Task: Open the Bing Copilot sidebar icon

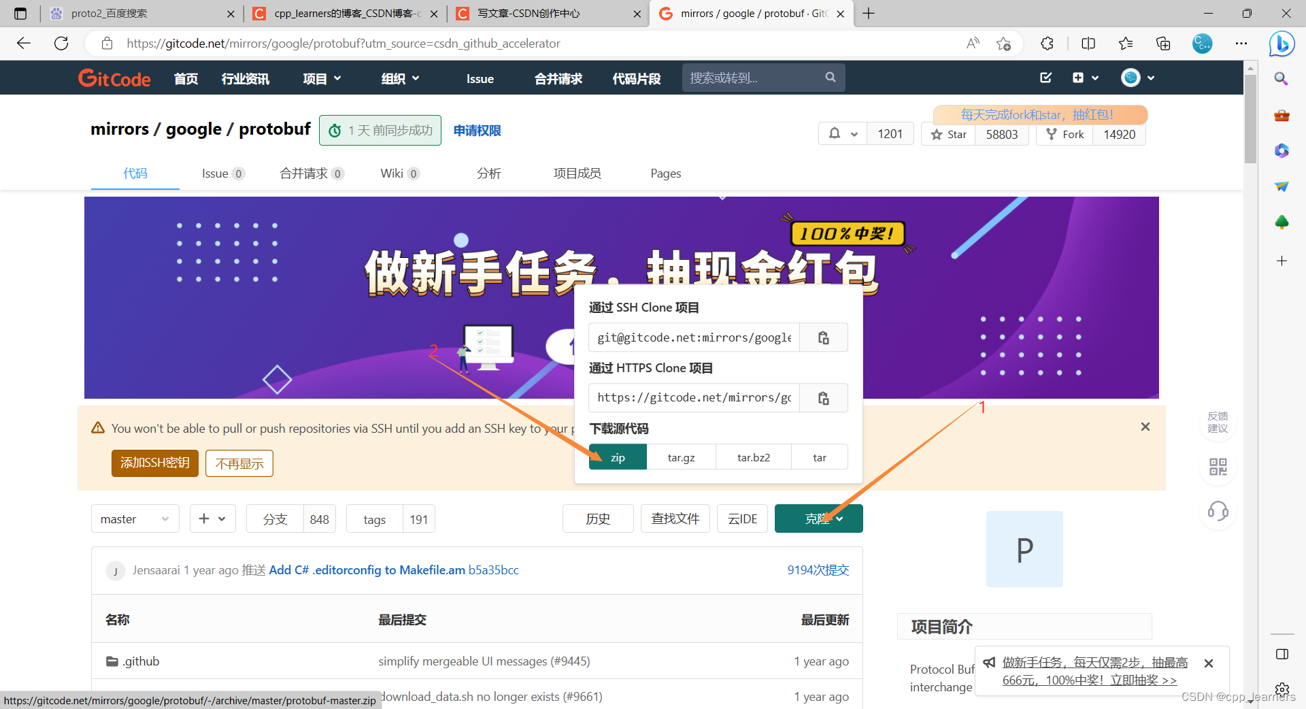Action: pyautogui.click(x=1282, y=44)
